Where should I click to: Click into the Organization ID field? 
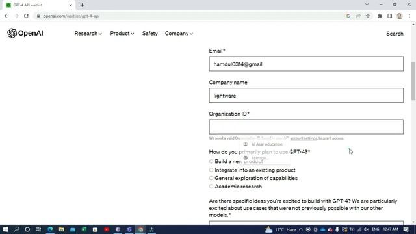(306, 127)
